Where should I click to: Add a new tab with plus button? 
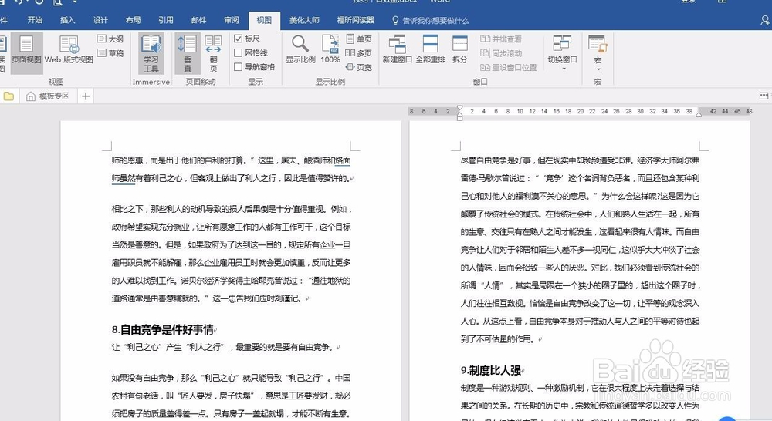pyautogui.click(x=86, y=96)
